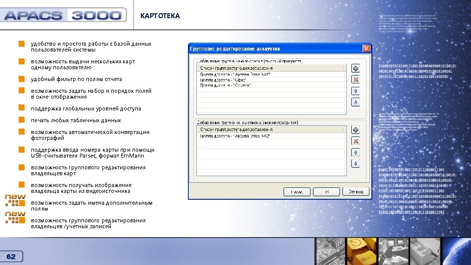Click the move-up arrow icon beside the high-priority list
Viewport: 471px width, 265px height.
(355, 91)
